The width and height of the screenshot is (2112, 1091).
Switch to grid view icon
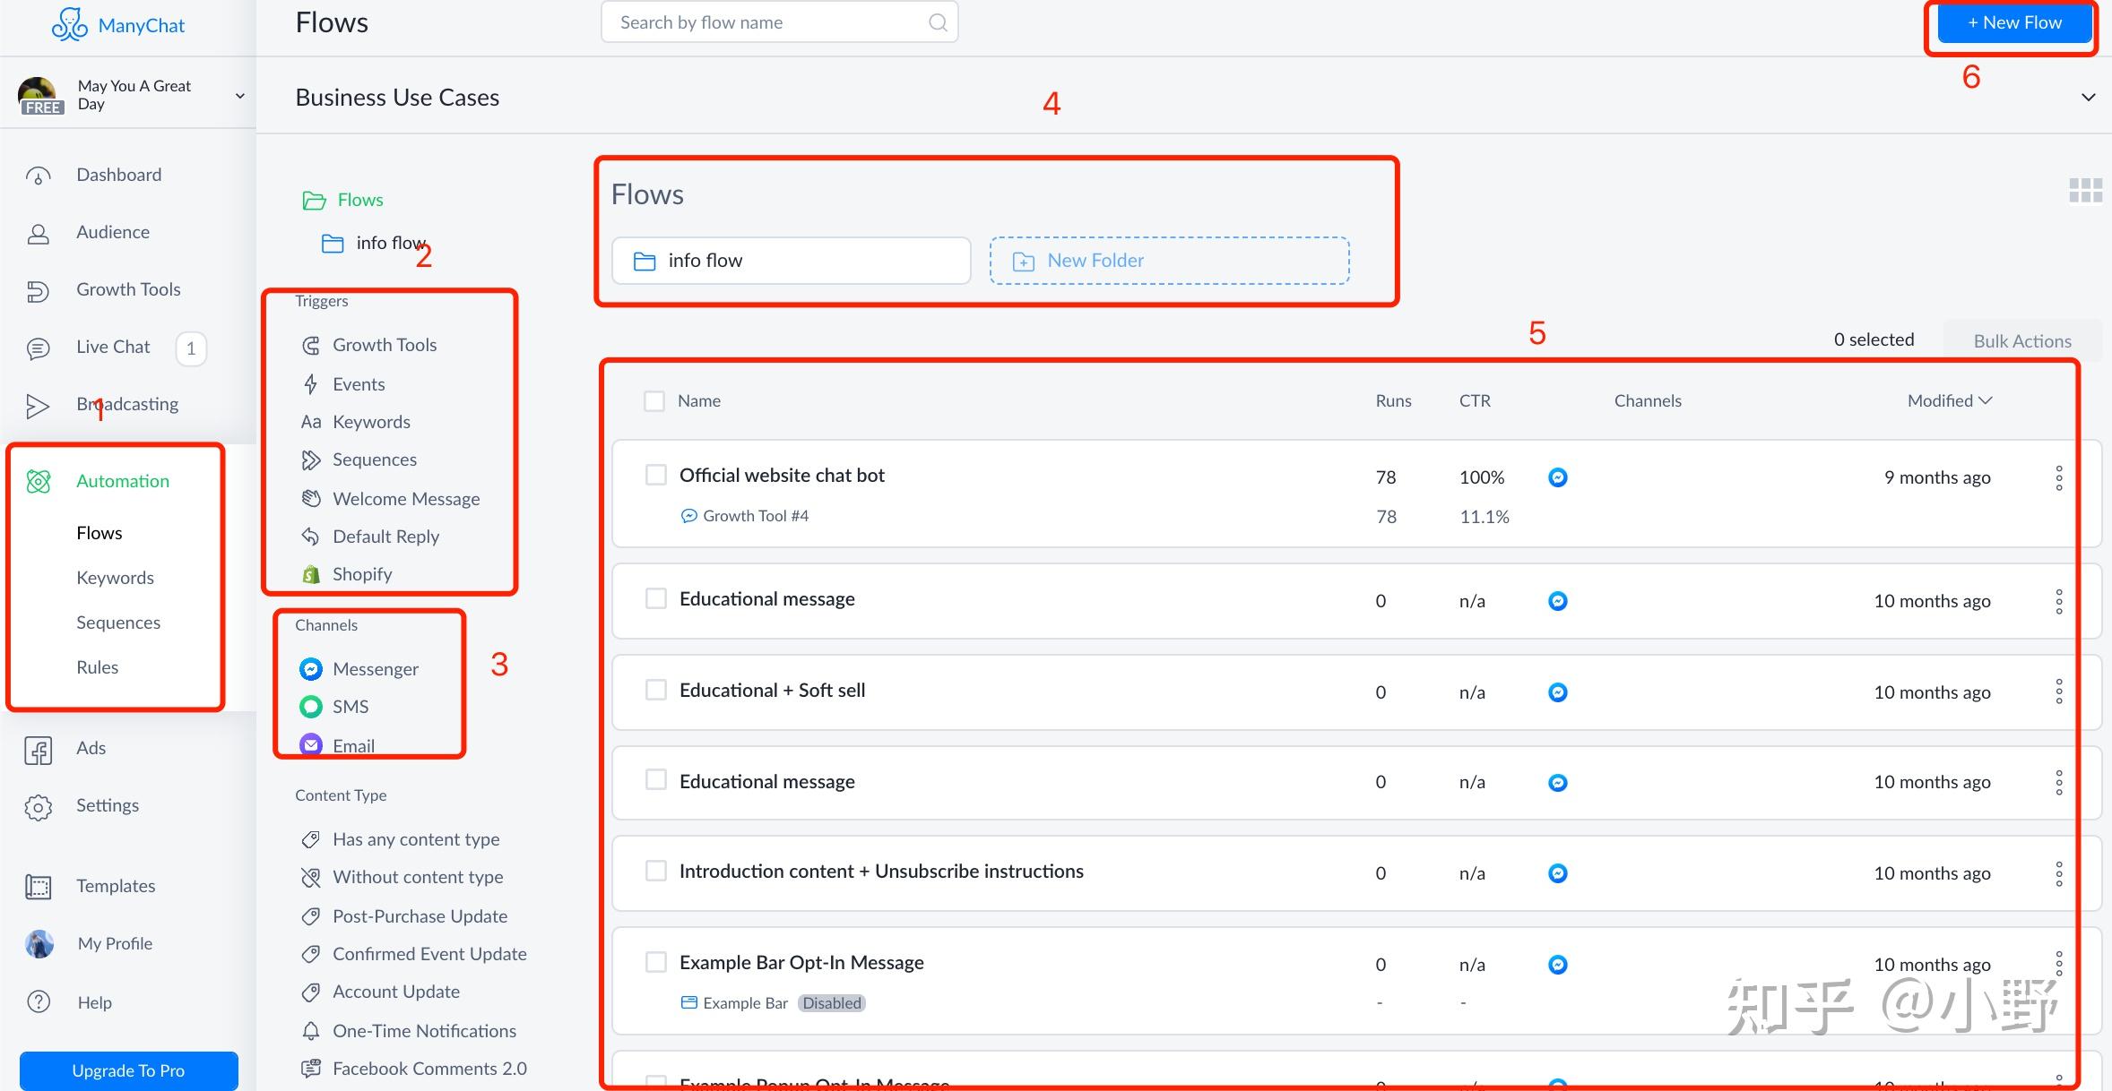pos(2085,190)
